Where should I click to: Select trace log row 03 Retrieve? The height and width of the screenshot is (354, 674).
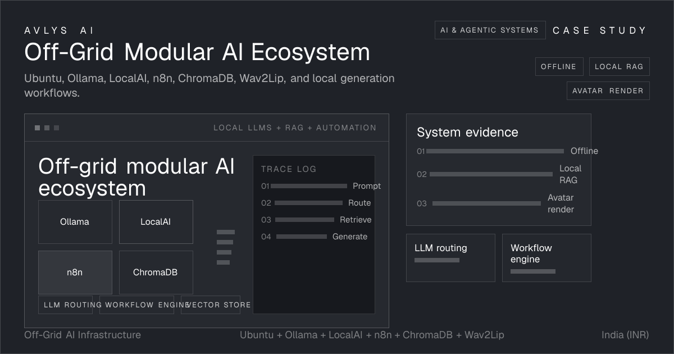(x=316, y=220)
